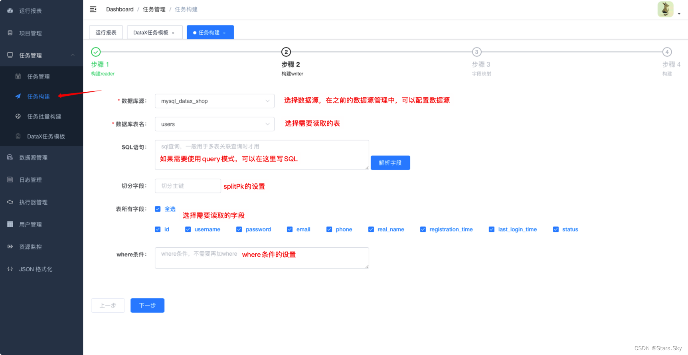Screen dimensions: 688x355
Task: Open the 数据库表名 users dropdown
Action: point(215,124)
